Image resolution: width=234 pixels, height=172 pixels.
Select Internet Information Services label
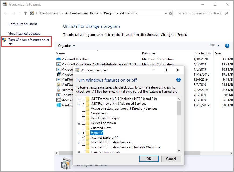[111, 142]
